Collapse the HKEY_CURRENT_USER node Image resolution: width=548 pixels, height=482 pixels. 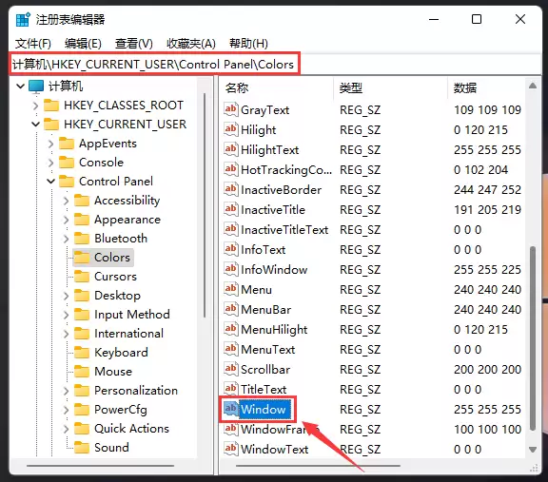[x=35, y=124]
